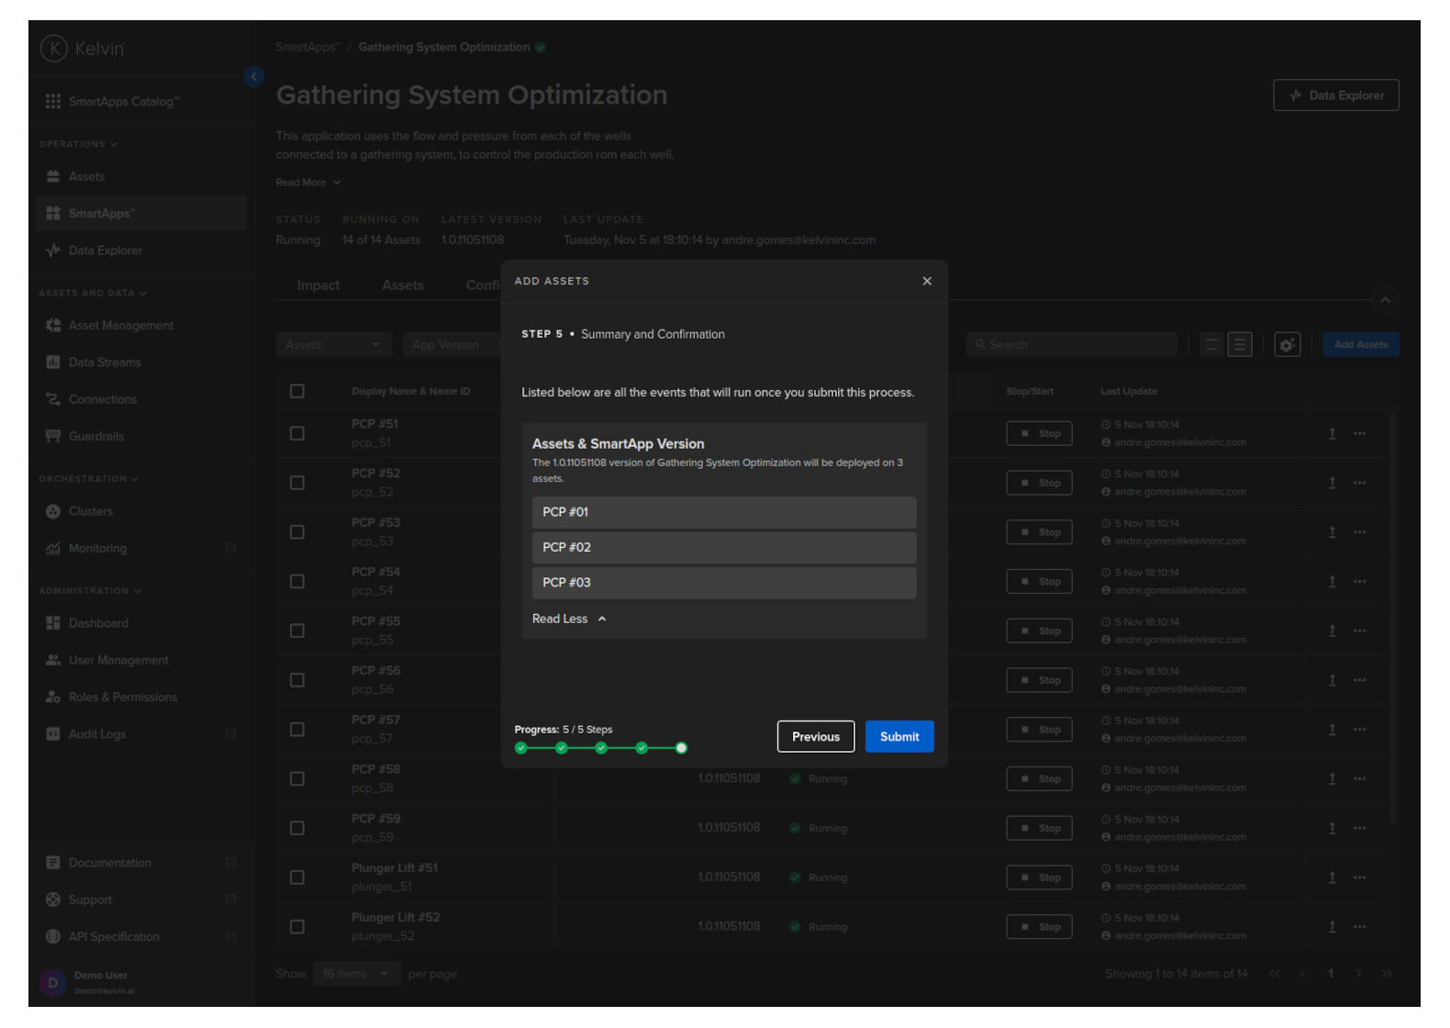Open the Assets tab
1450x1028 pixels.
pyautogui.click(x=402, y=285)
